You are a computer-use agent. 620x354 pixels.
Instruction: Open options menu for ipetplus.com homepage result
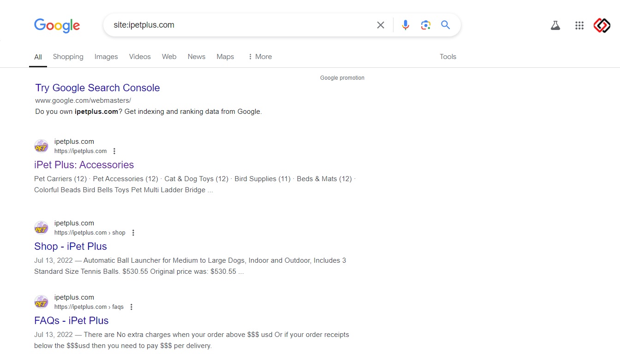[114, 151]
